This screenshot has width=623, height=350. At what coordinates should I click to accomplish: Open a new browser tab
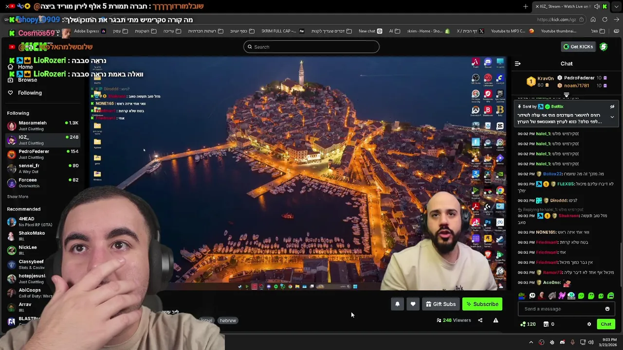click(526, 6)
